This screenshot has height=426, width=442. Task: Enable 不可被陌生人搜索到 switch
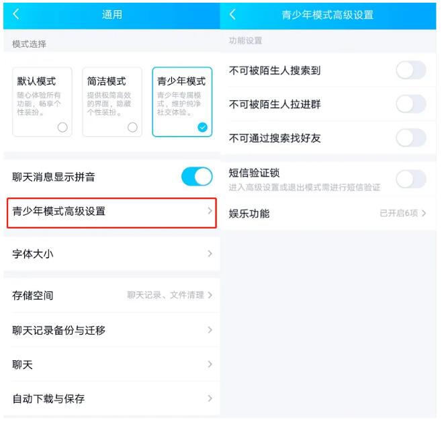click(x=411, y=70)
